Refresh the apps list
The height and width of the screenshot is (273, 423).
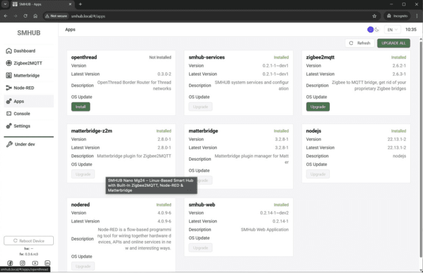click(359, 43)
